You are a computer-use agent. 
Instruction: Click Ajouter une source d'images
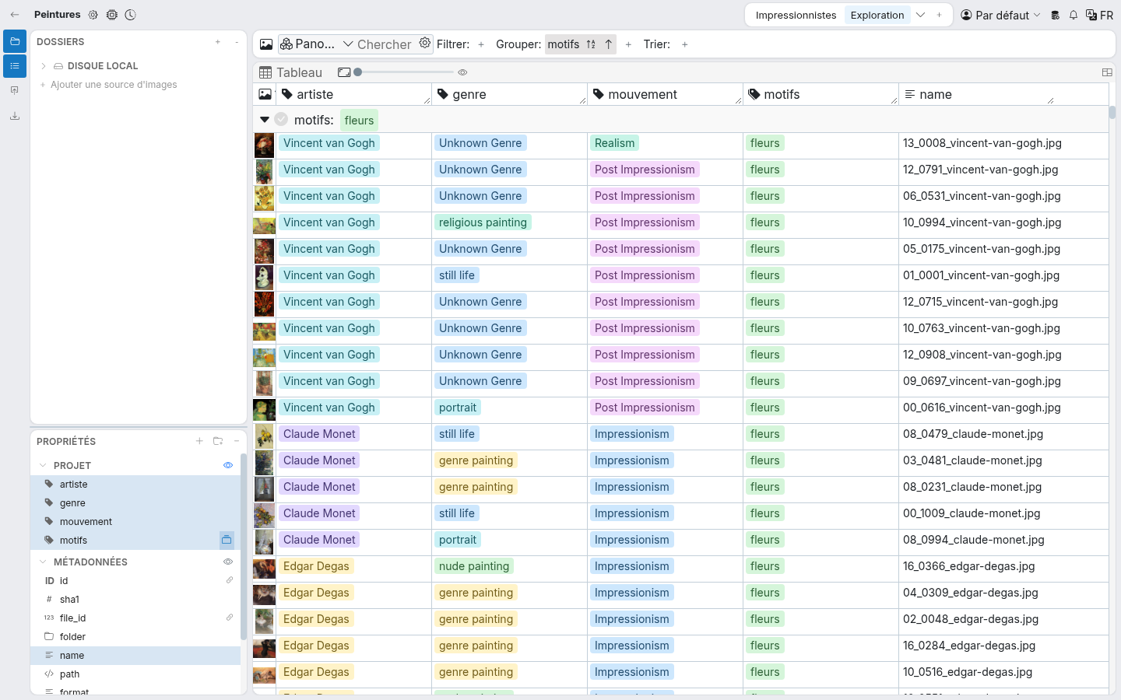[114, 85]
